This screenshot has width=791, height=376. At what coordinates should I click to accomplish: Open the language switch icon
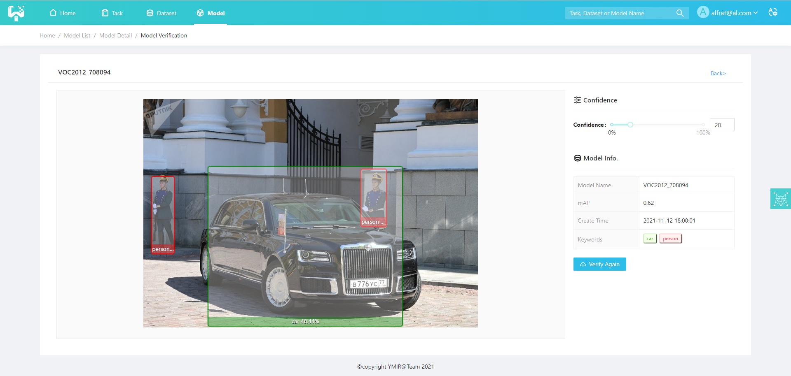[773, 12]
